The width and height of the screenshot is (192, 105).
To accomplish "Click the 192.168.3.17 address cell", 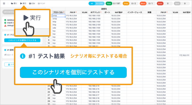I will click(x=96, y=95).
